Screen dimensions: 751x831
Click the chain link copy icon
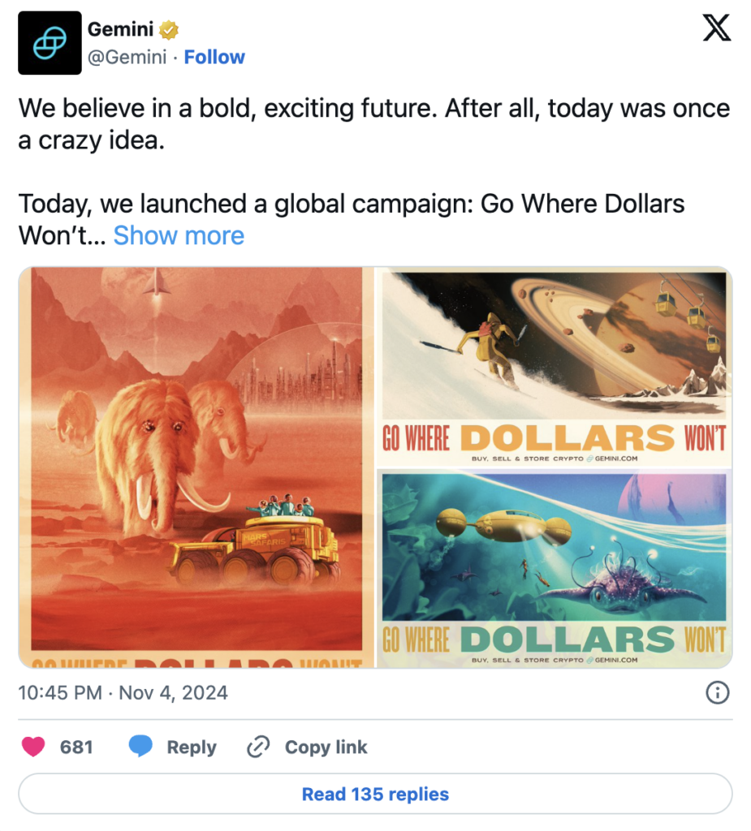(258, 747)
